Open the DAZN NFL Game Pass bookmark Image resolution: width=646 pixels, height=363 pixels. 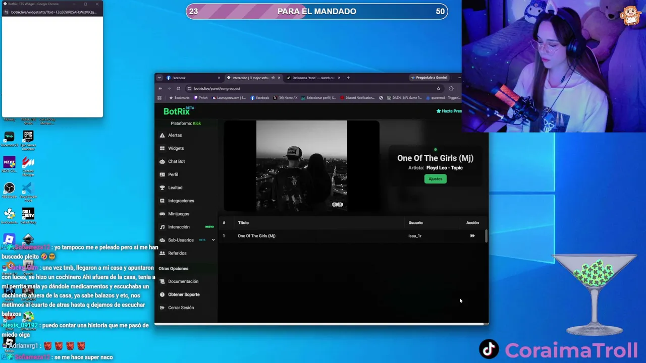click(404, 98)
